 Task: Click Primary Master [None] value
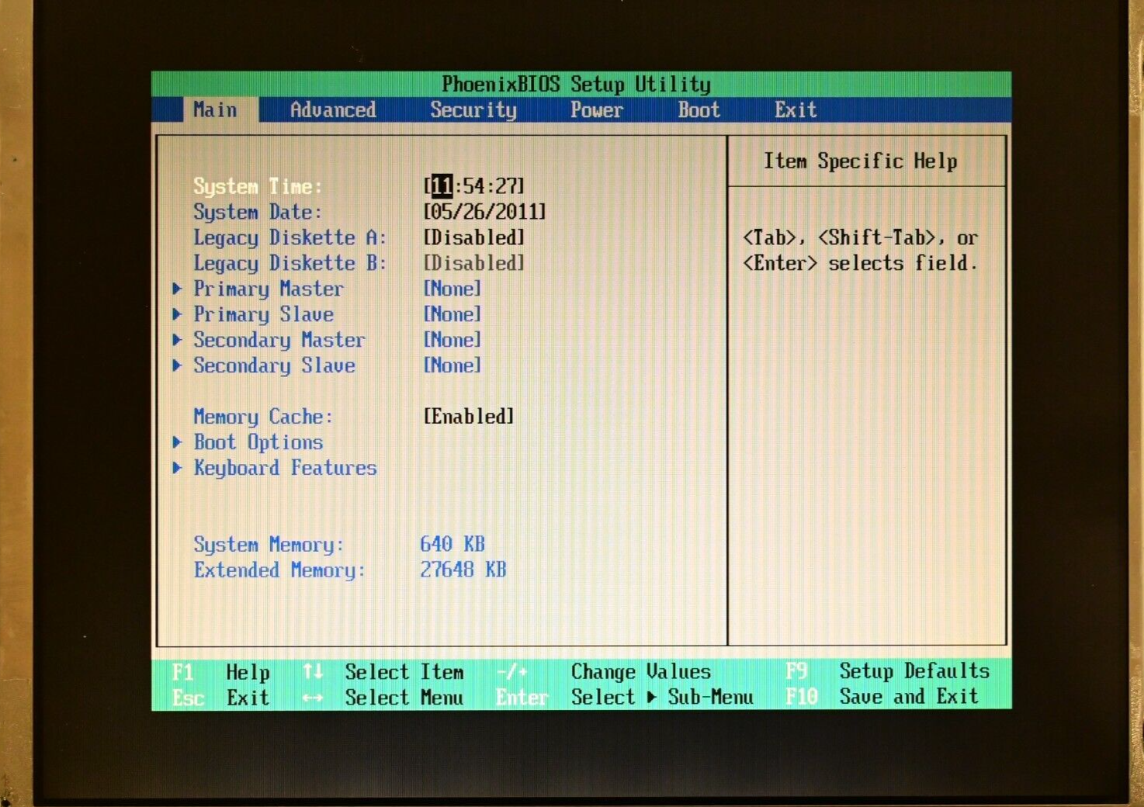[452, 289]
